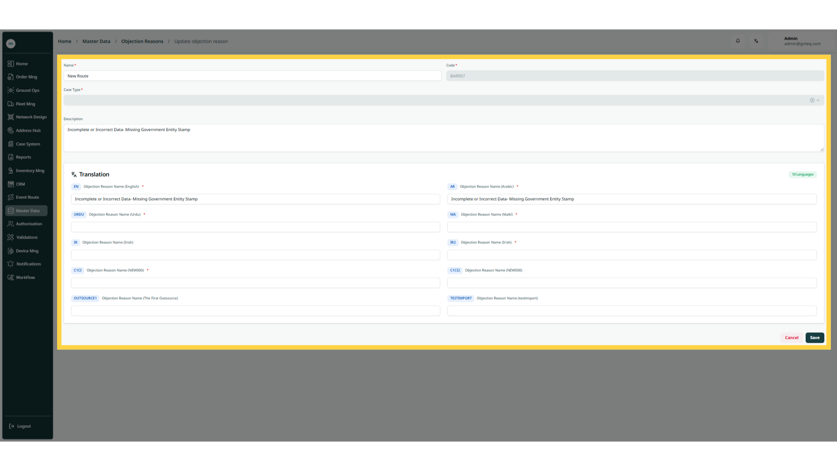Click the 10 Languages badge
This screenshot has height=471, width=837.
803,174
